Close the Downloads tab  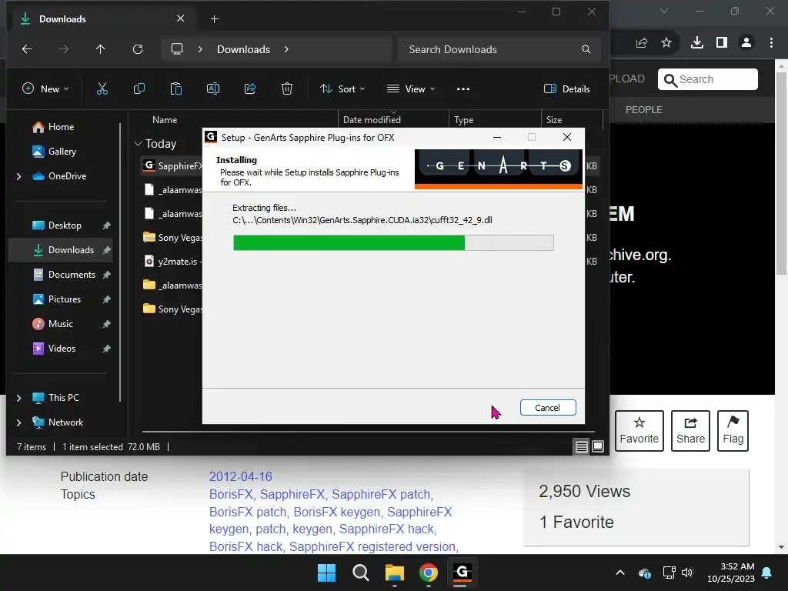[180, 18]
